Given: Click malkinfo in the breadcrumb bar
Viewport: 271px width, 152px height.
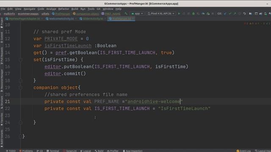Looking at the screenshot, I should 9,14.
